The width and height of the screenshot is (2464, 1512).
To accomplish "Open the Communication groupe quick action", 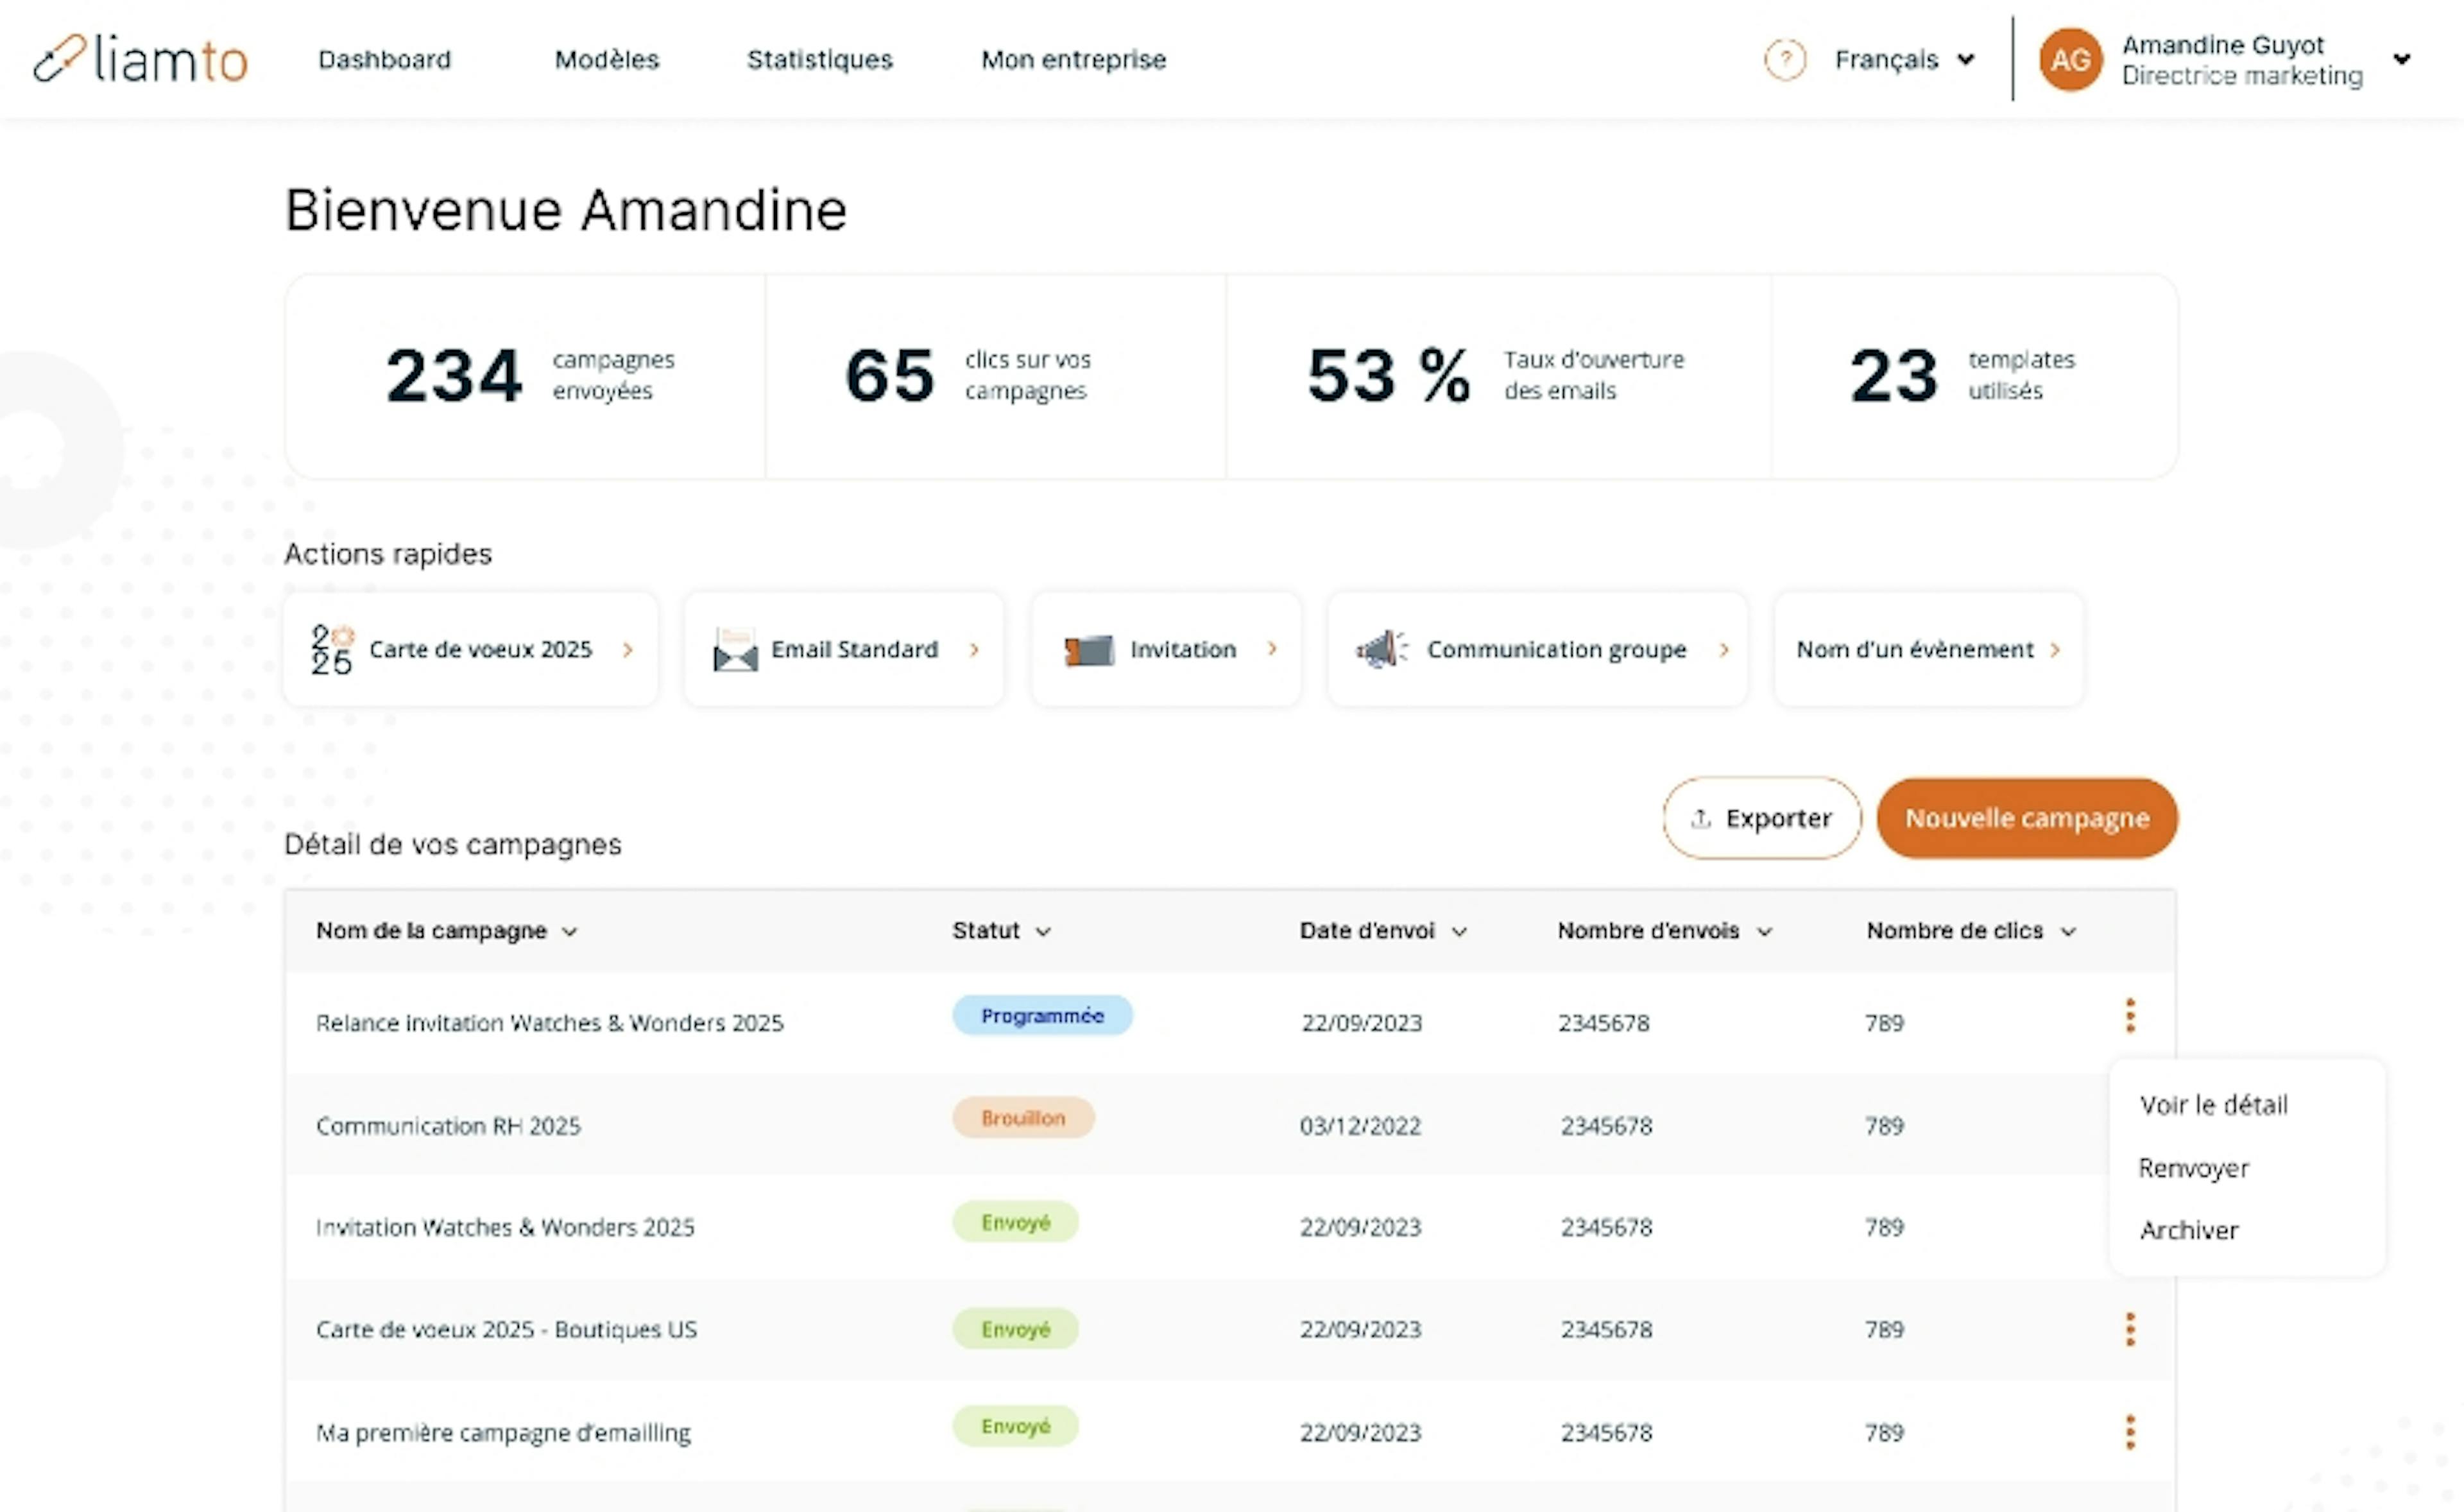I will [x=1538, y=650].
